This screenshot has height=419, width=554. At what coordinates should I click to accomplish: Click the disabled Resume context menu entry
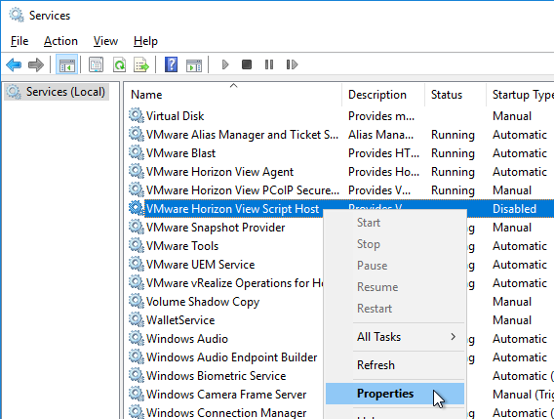[395, 286]
